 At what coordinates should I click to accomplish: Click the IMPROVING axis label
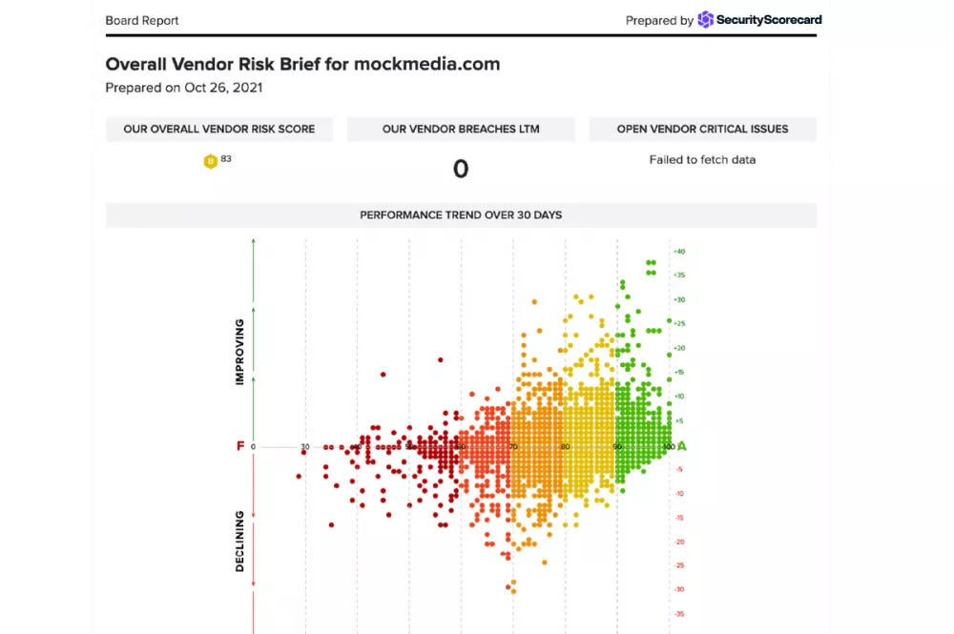(239, 352)
